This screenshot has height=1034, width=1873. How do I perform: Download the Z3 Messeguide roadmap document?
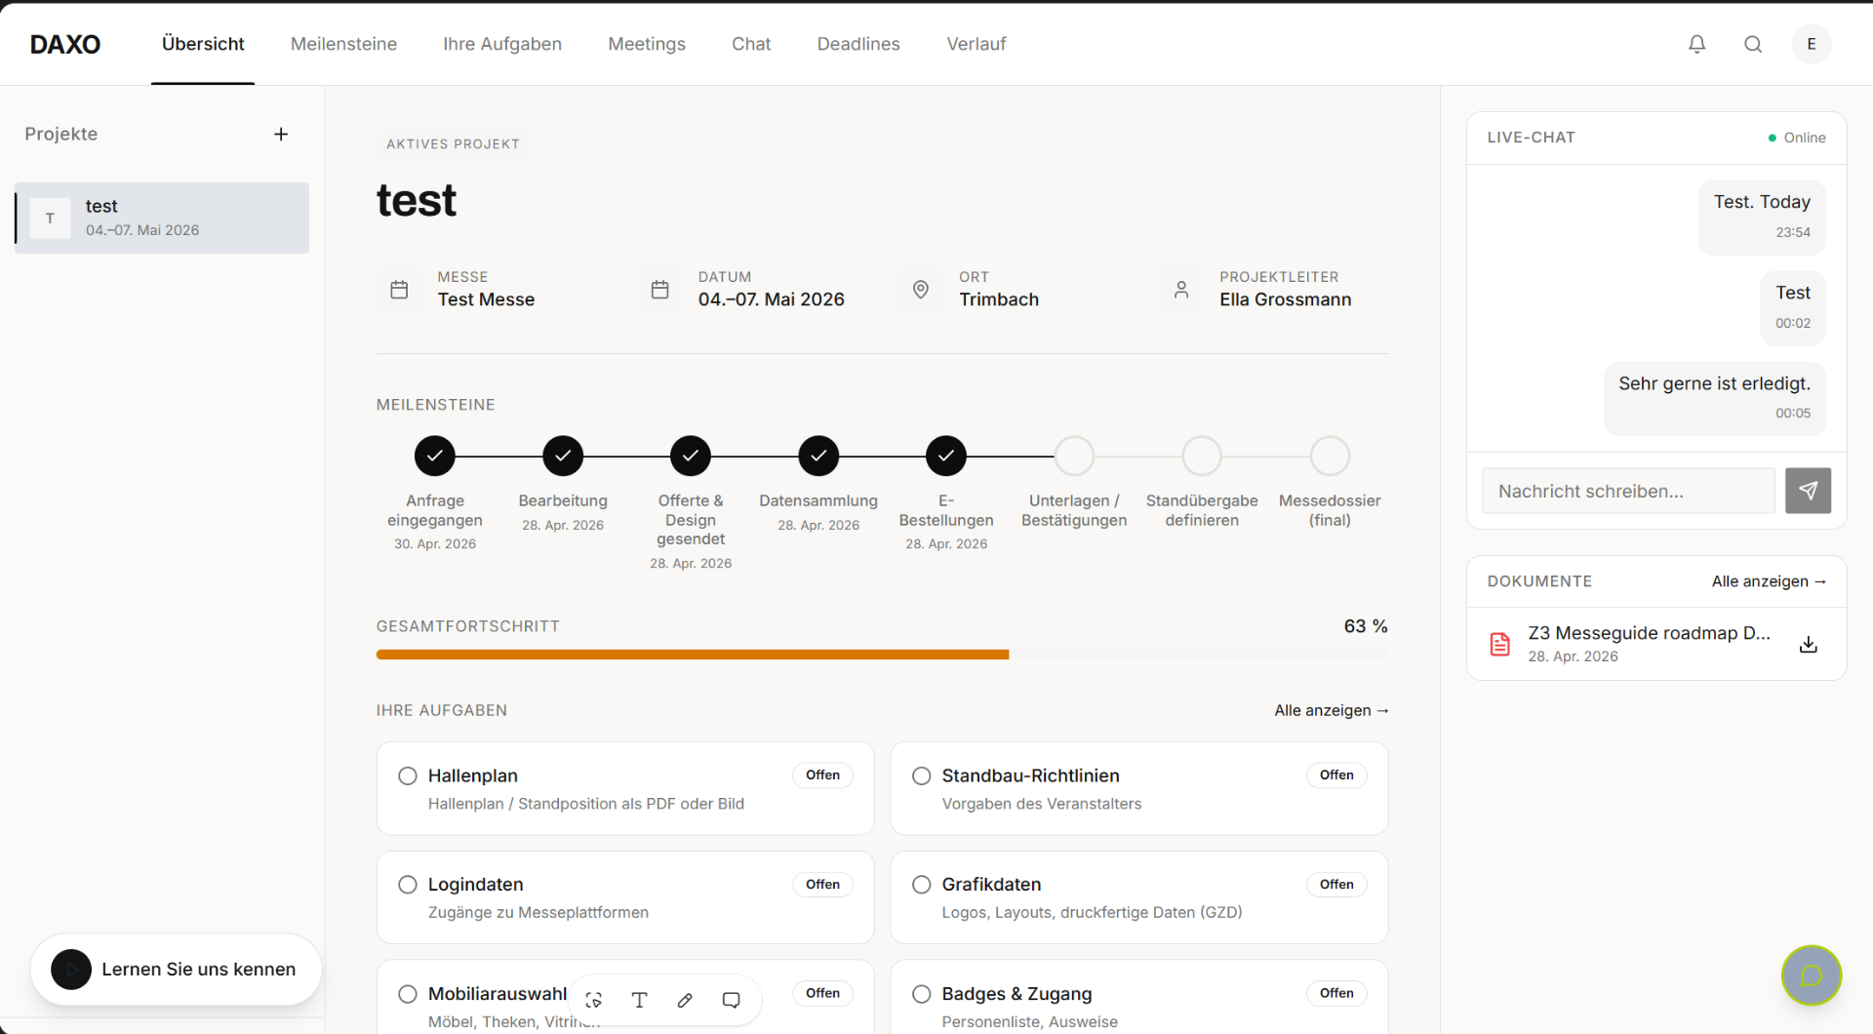pos(1808,644)
